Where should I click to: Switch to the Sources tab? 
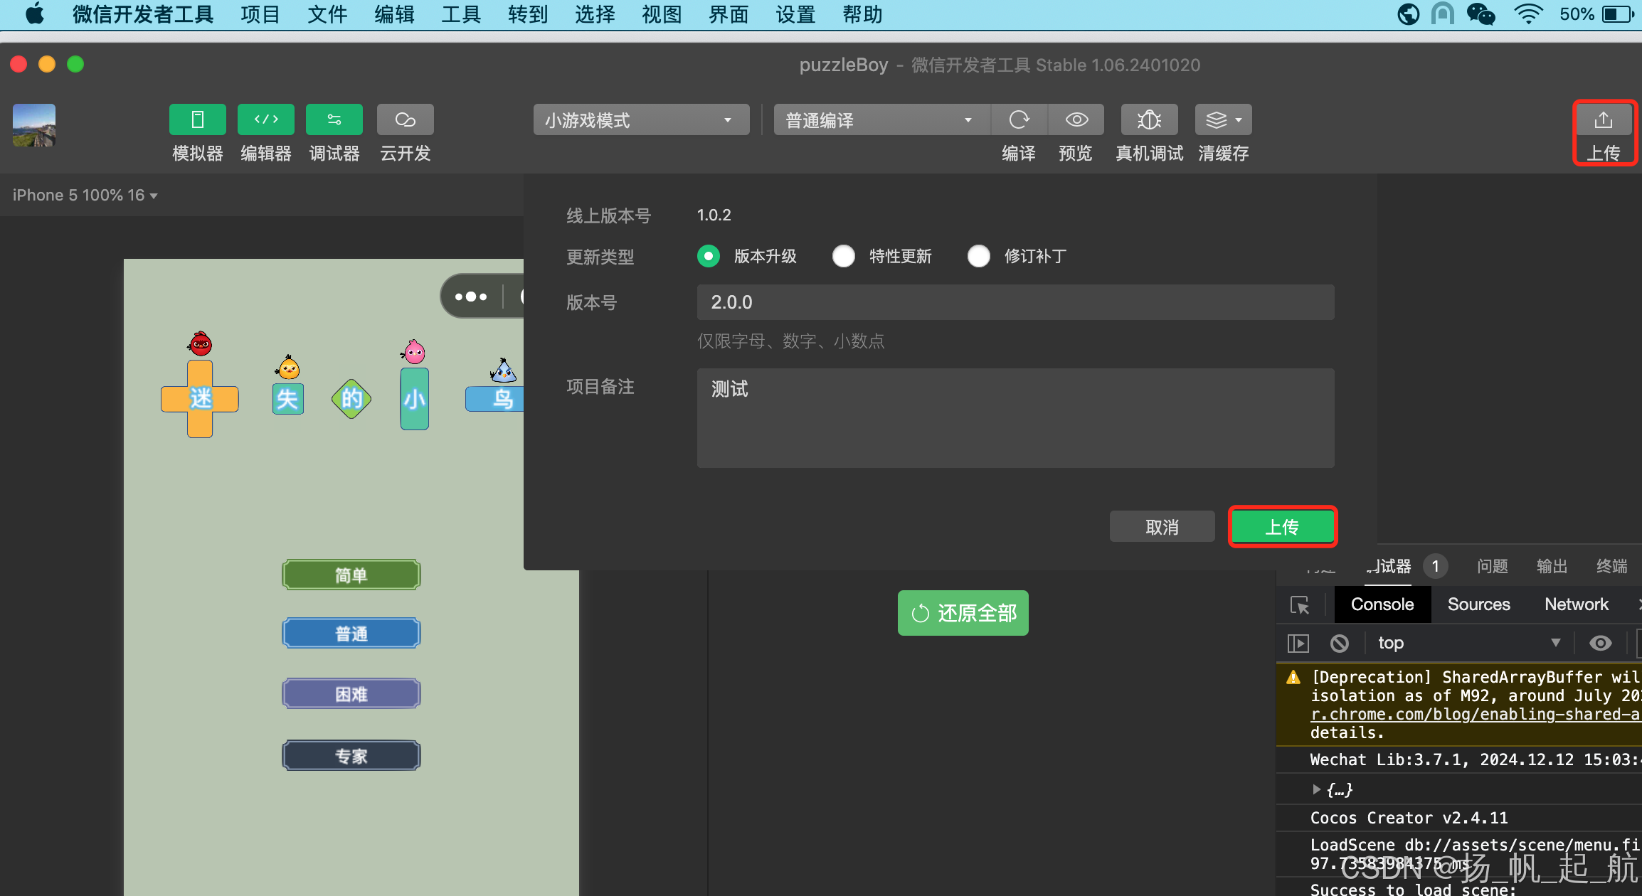tap(1478, 604)
